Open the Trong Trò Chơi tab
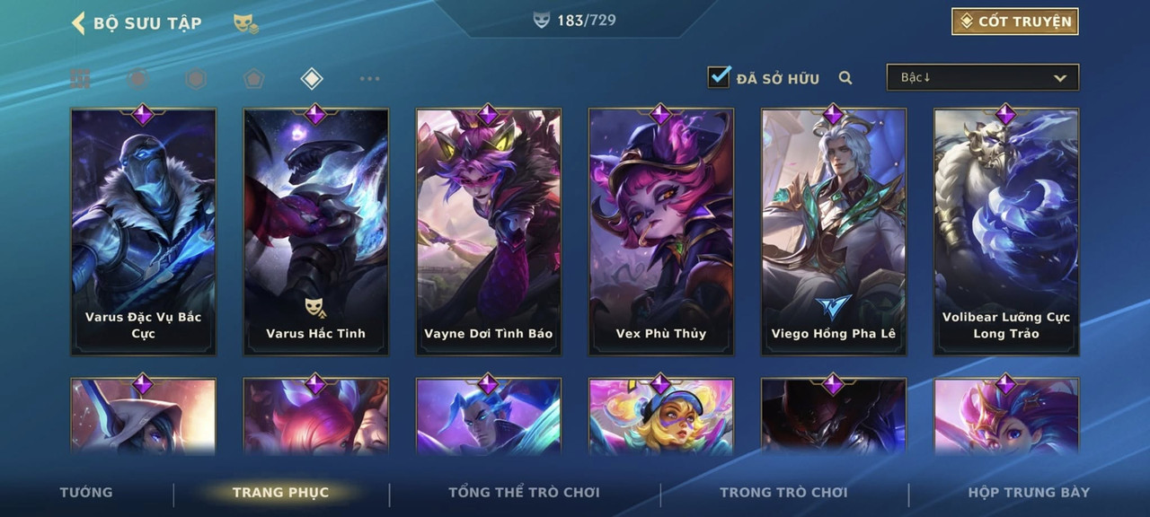 783,492
